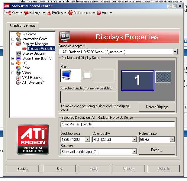187x181 pixels.
Task: Select disabled display 2 in layout preview
Action: [163, 77]
